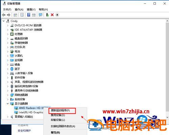Collapse the Cindy root computer node
169x135 pixels.
click(4, 21)
